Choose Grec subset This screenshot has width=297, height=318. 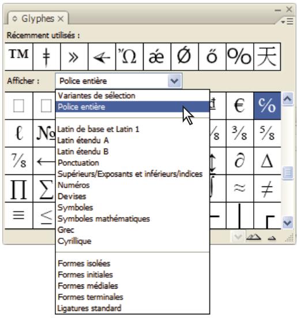click(x=133, y=230)
